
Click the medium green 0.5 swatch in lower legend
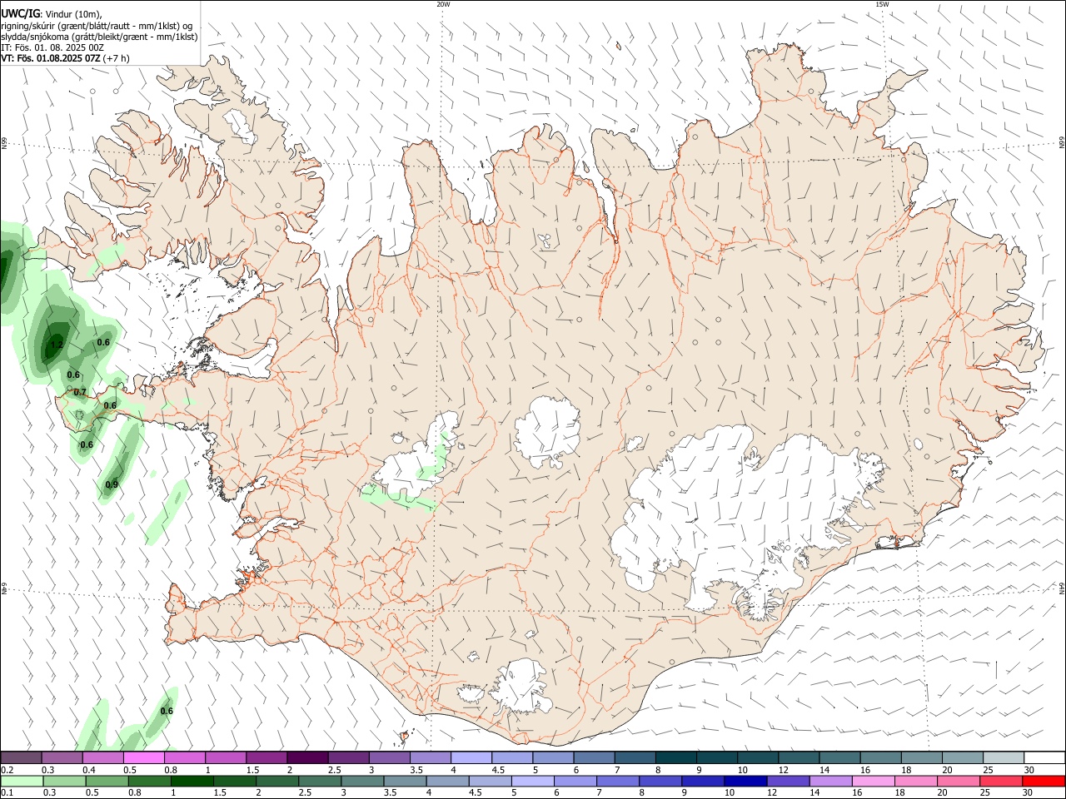[x=107, y=781]
